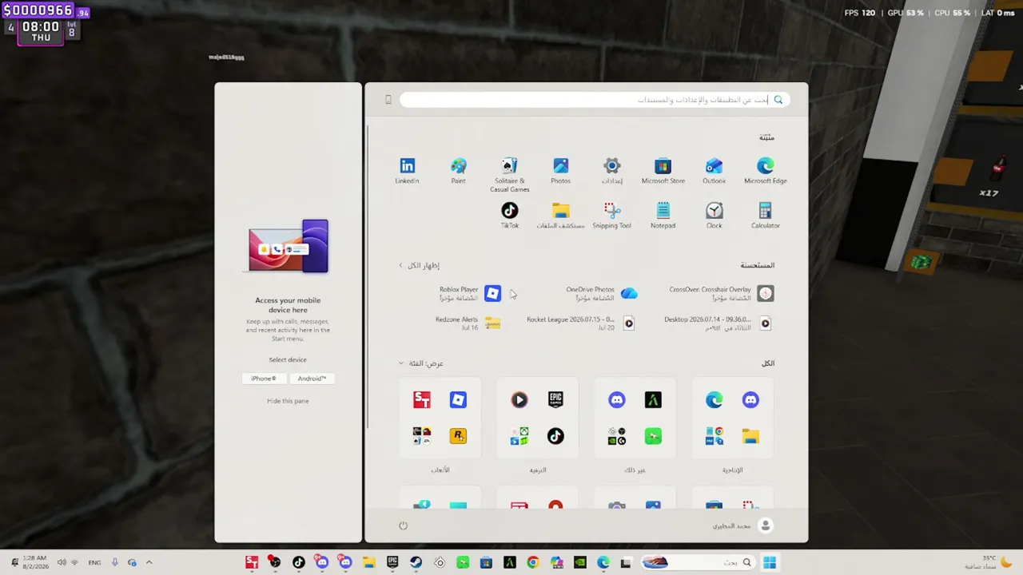Viewport: 1023px width, 575px height.
Task: Open the pinned TikTok app
Action: 509,216
